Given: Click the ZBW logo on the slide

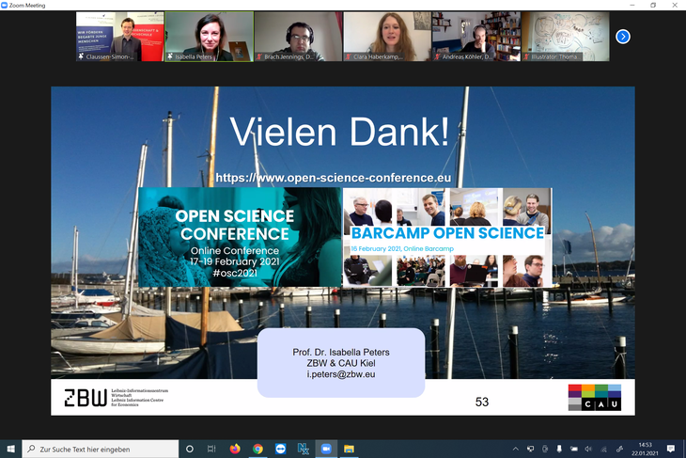Looking at the screenshot, I should point(116,398).
